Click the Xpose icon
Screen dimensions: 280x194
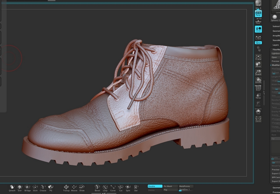[258, 119]
